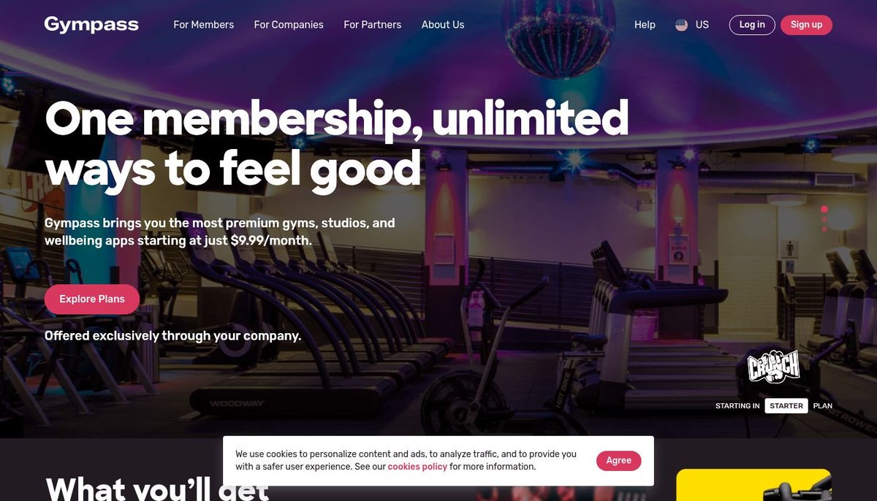Select the first carousel dot indicator
Image resolution: width=877 pixels, height=501 pixels.
point(824,209)
